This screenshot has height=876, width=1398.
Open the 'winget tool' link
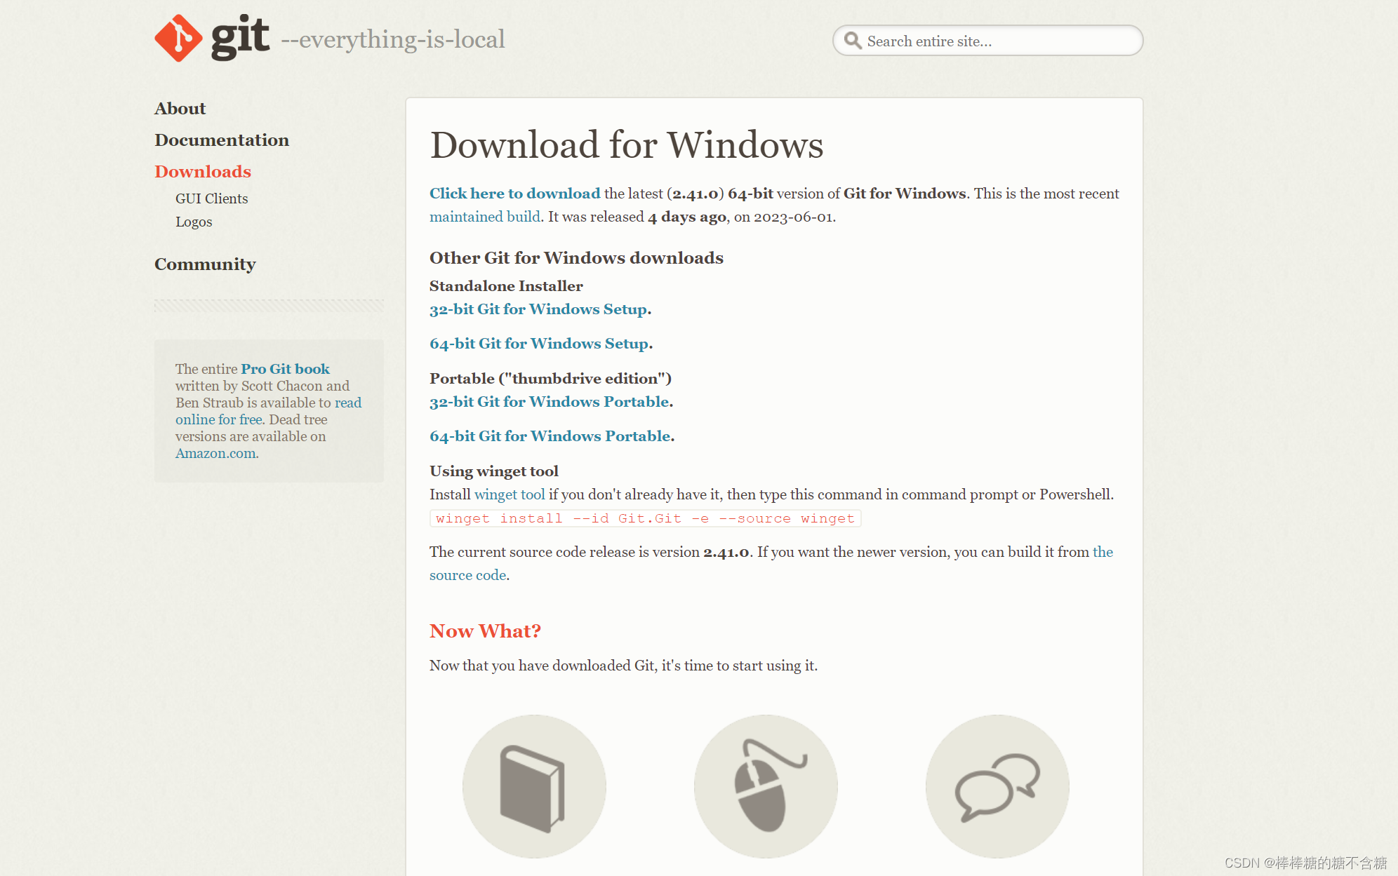tap(510, 494)
